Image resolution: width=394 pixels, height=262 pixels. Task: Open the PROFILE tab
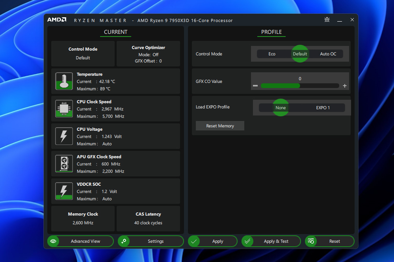(271, 32)
